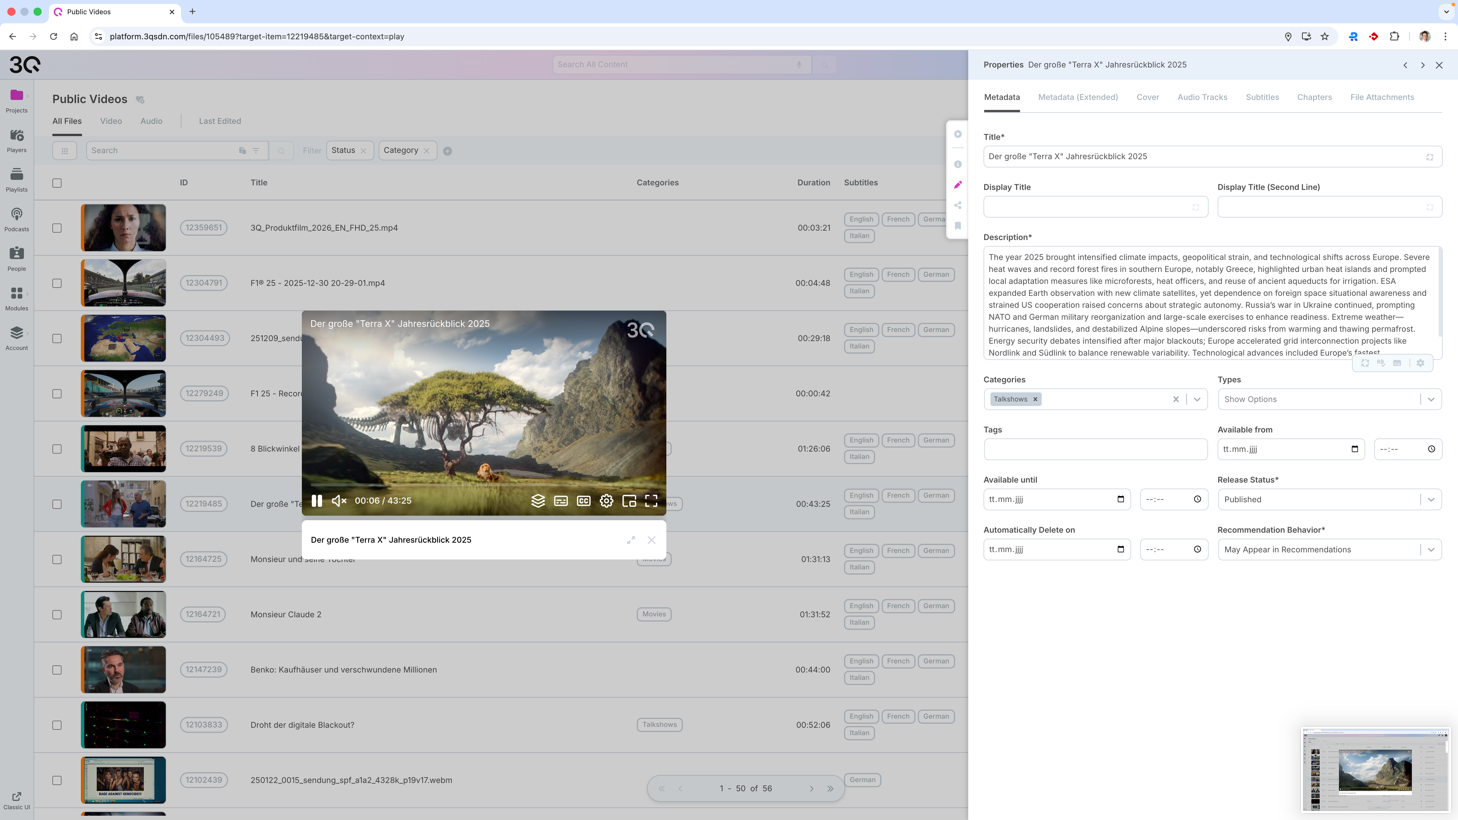This screenshot has height=820, width=1458.
Task: Open player settings gear icon
Action: click(x=606, y=501)
